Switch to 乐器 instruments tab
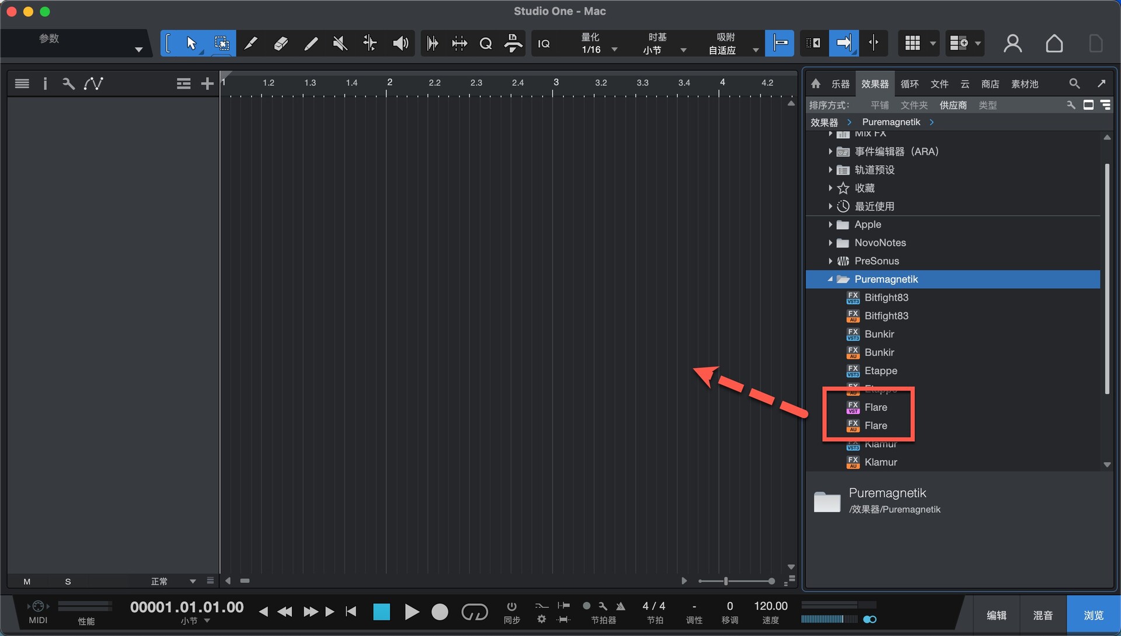The image size is (1121, 636). tap(840, 84)
